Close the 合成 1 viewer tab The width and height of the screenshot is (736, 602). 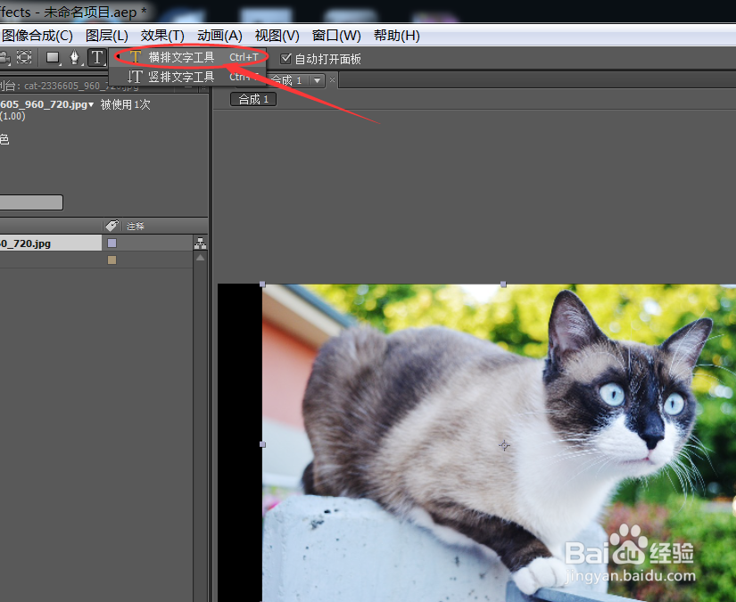[333, 79]
